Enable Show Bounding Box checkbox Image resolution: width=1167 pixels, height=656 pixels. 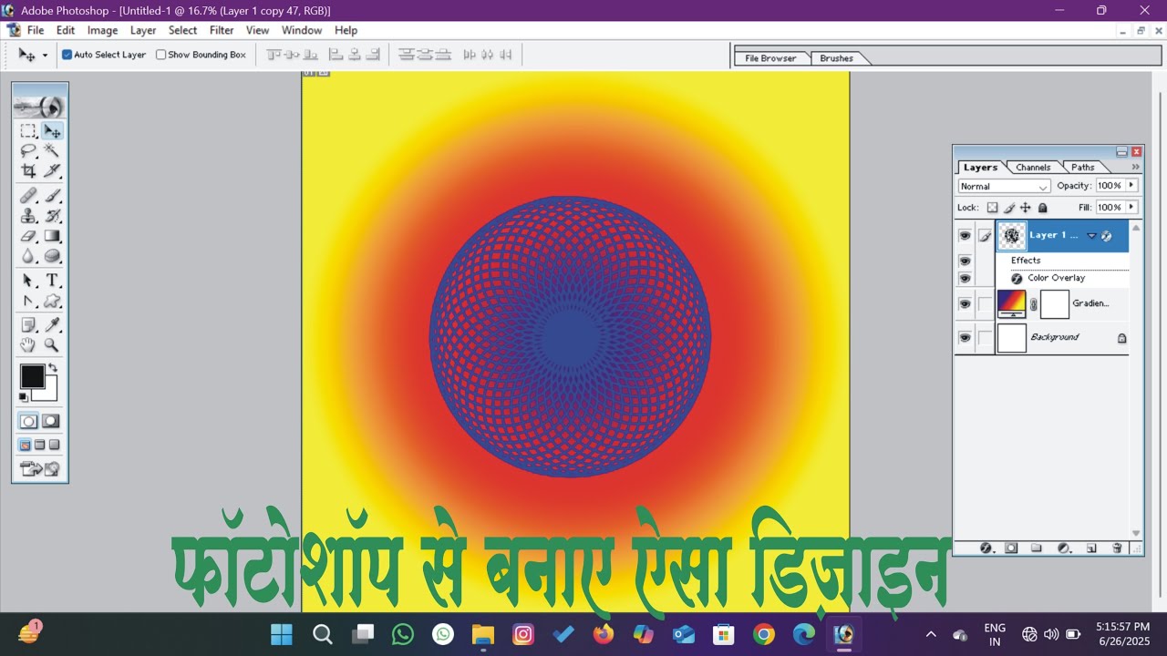161,55
